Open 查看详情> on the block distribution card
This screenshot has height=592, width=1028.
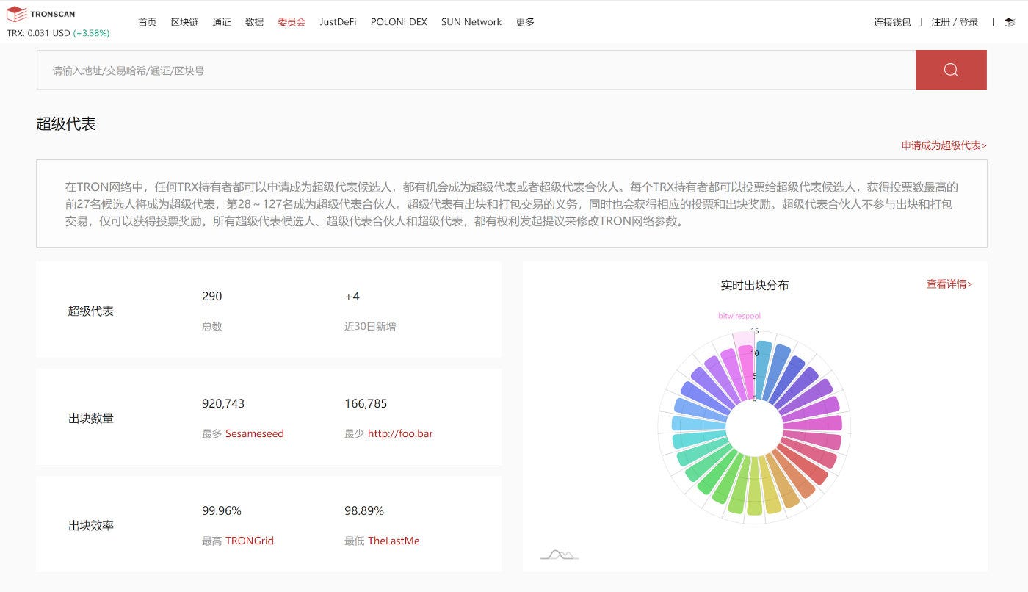949,284
